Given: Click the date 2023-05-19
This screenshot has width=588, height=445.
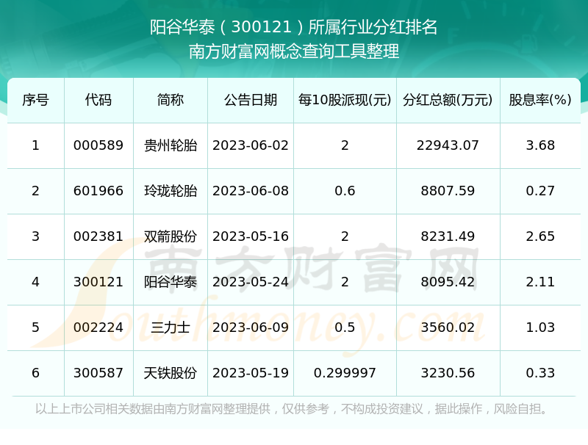Looking at the screenshot, I should pos(251,373).
